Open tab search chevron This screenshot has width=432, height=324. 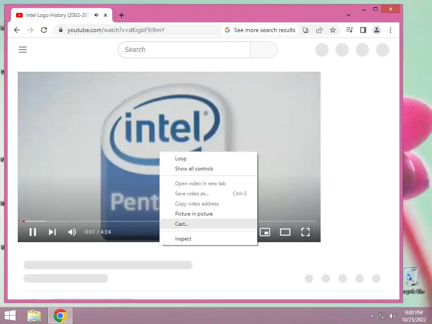pyautogui.click(x=348, y=15)
